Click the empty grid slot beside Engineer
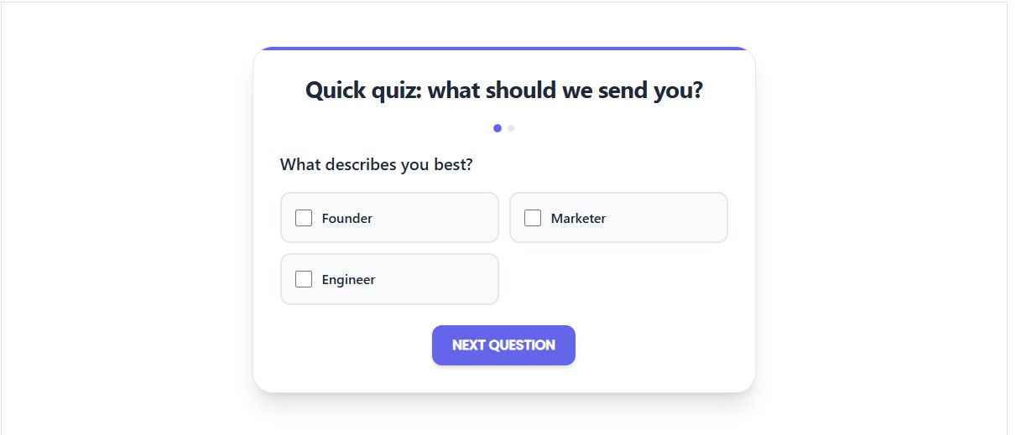Screen dimensions: 1016x435 click(618, 279)
